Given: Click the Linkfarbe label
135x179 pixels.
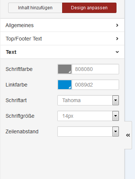Looking at the screenshot, I should (x=16, y=85).
